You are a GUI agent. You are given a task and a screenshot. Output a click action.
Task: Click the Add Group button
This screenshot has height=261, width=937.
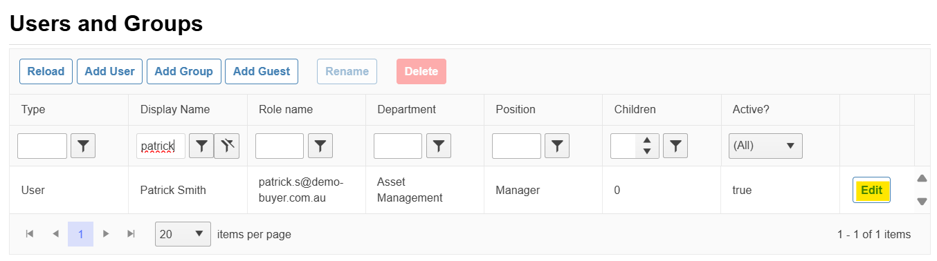[x=184, y=71]
